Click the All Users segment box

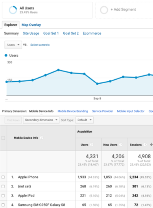(x=47, y=10)
